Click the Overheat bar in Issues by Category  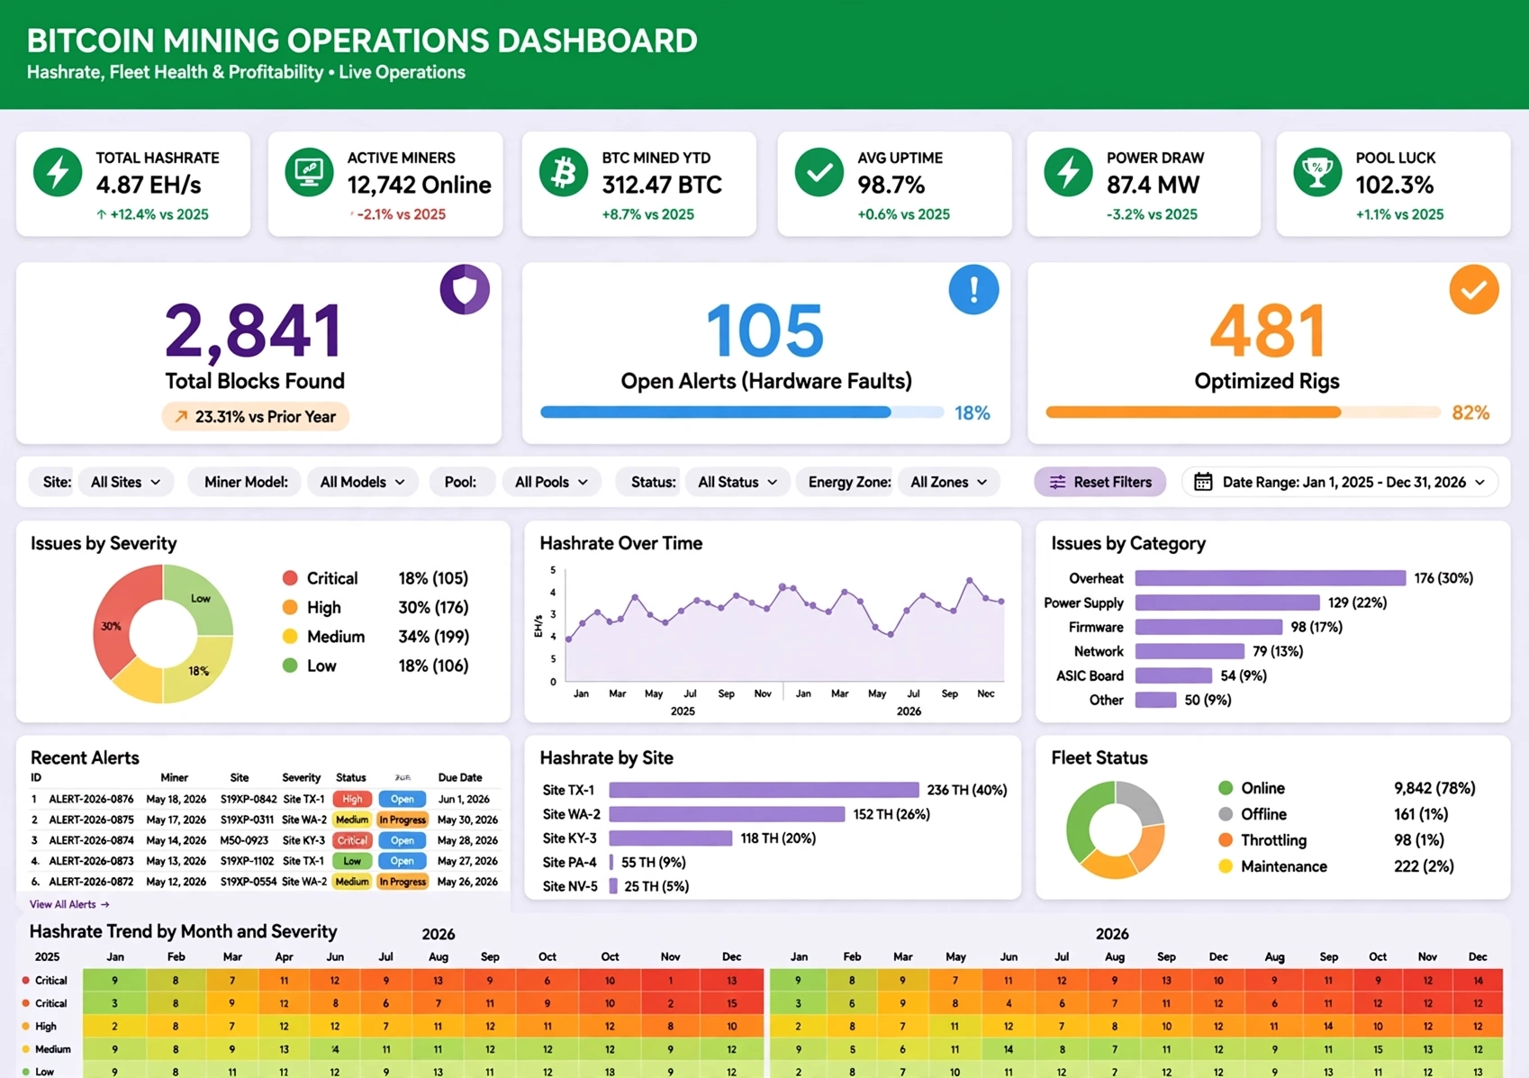[x=1271, y=578]
